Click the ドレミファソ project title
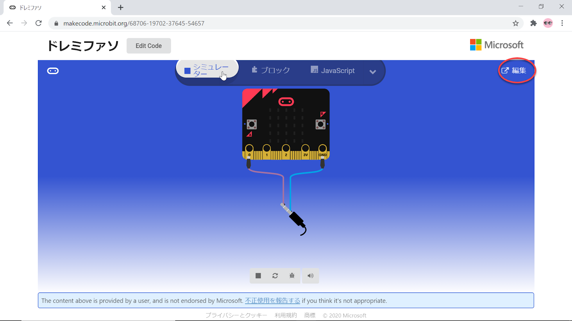Image resolution: width=572 pixels, height=321 pixels. coord(83,46)
